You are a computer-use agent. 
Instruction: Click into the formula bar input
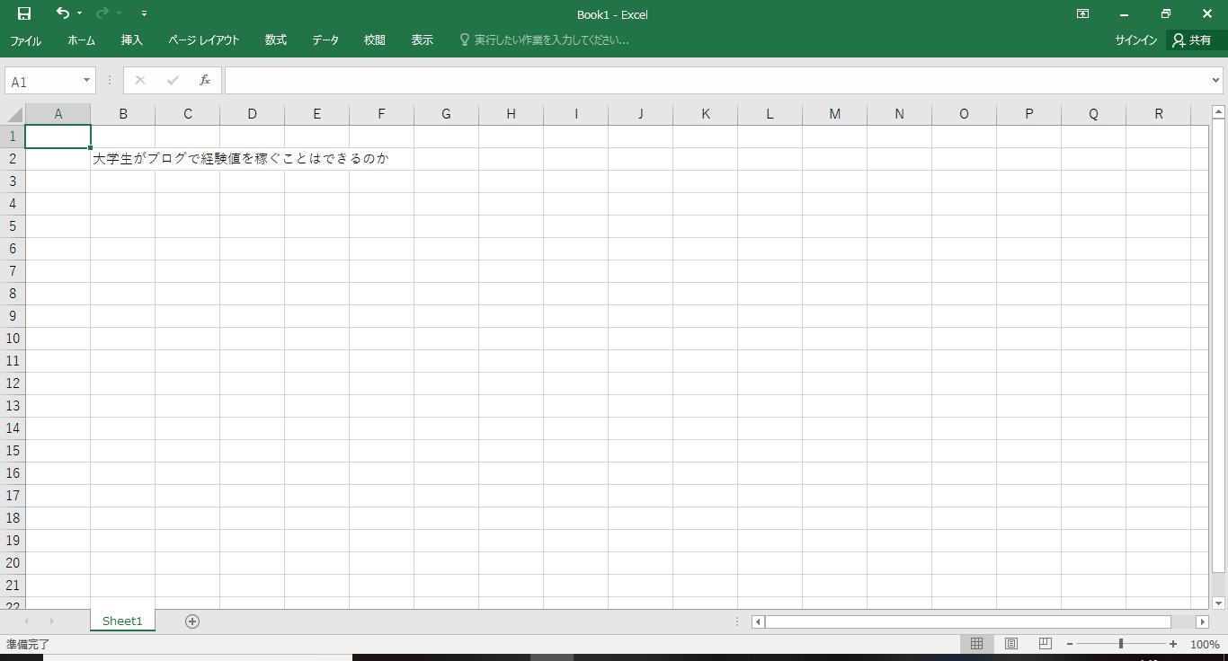click(x=716, y=81)
